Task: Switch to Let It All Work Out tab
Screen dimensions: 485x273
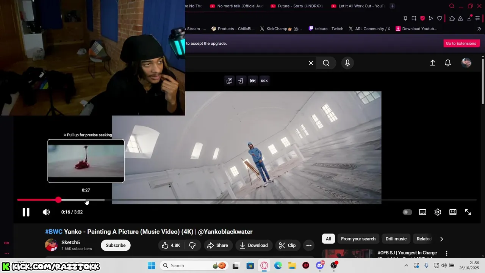Action: point(358,6)
